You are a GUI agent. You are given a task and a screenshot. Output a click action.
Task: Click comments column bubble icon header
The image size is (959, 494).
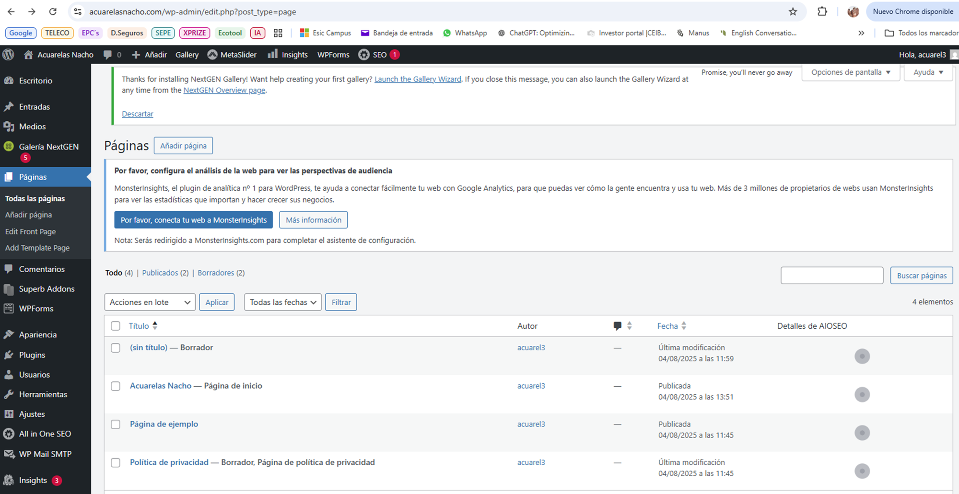point(618,326)
